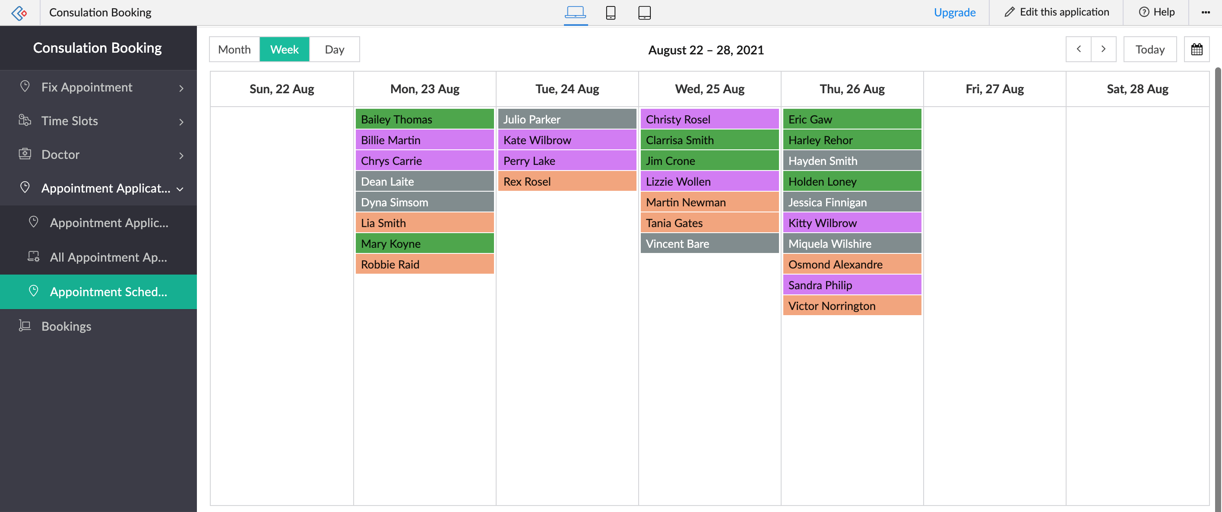Click the All Appointment Ap... report icon
1222x512 pixels.
33,256
